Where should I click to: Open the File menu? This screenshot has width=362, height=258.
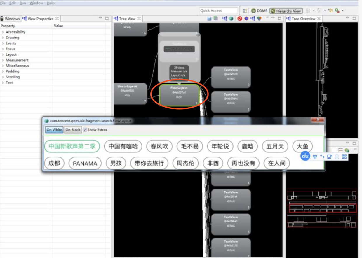4,3
